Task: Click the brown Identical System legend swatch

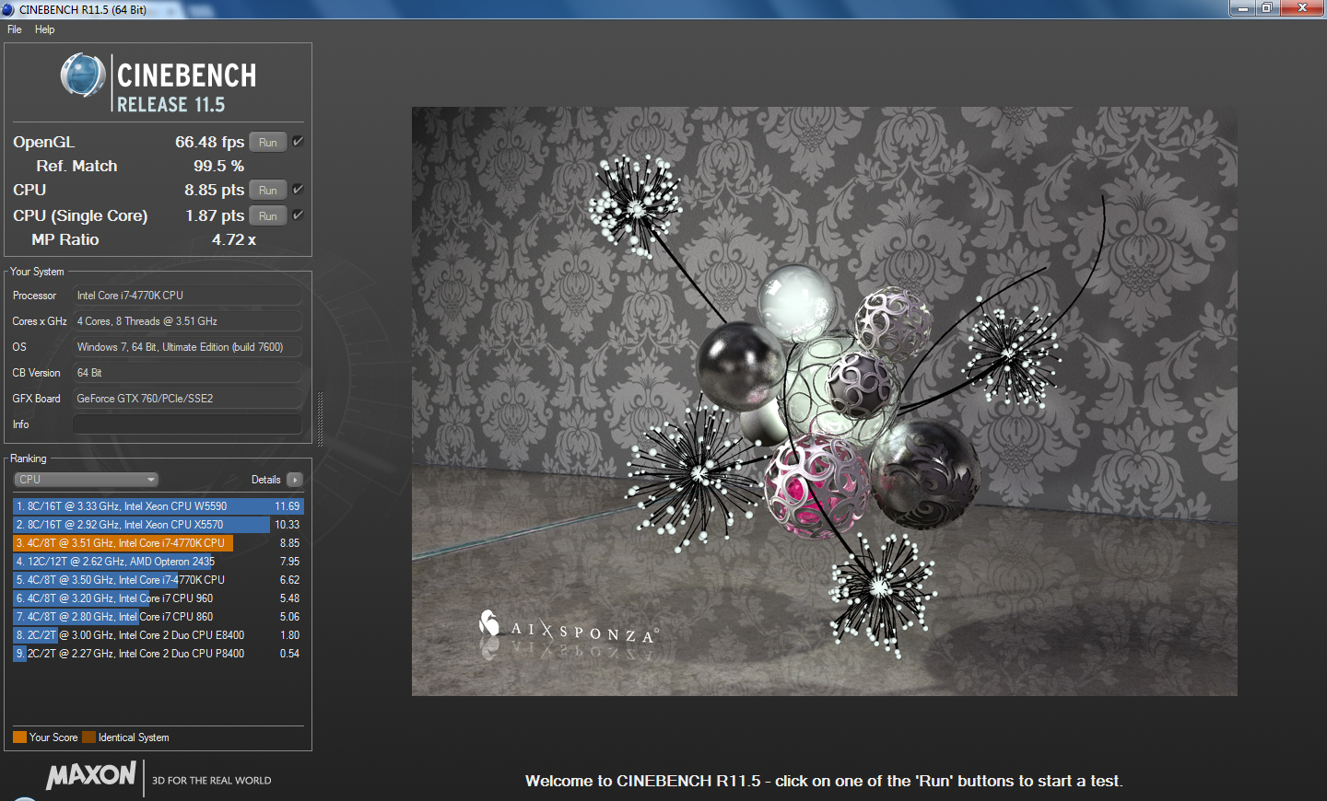Action: 88,737
